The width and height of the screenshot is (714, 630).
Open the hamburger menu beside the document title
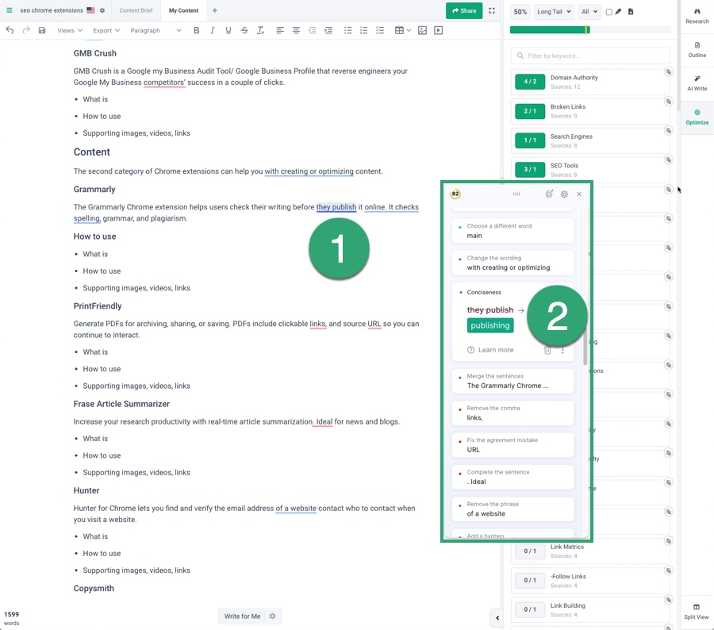[9, 10]
